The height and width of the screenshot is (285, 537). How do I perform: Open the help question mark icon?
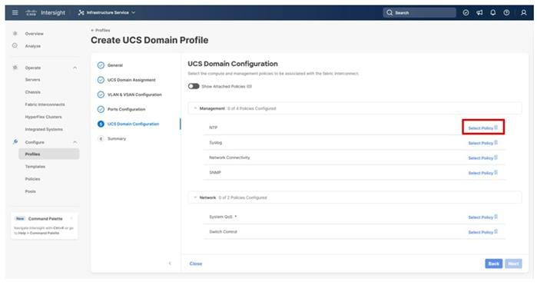tap(506, 12)
